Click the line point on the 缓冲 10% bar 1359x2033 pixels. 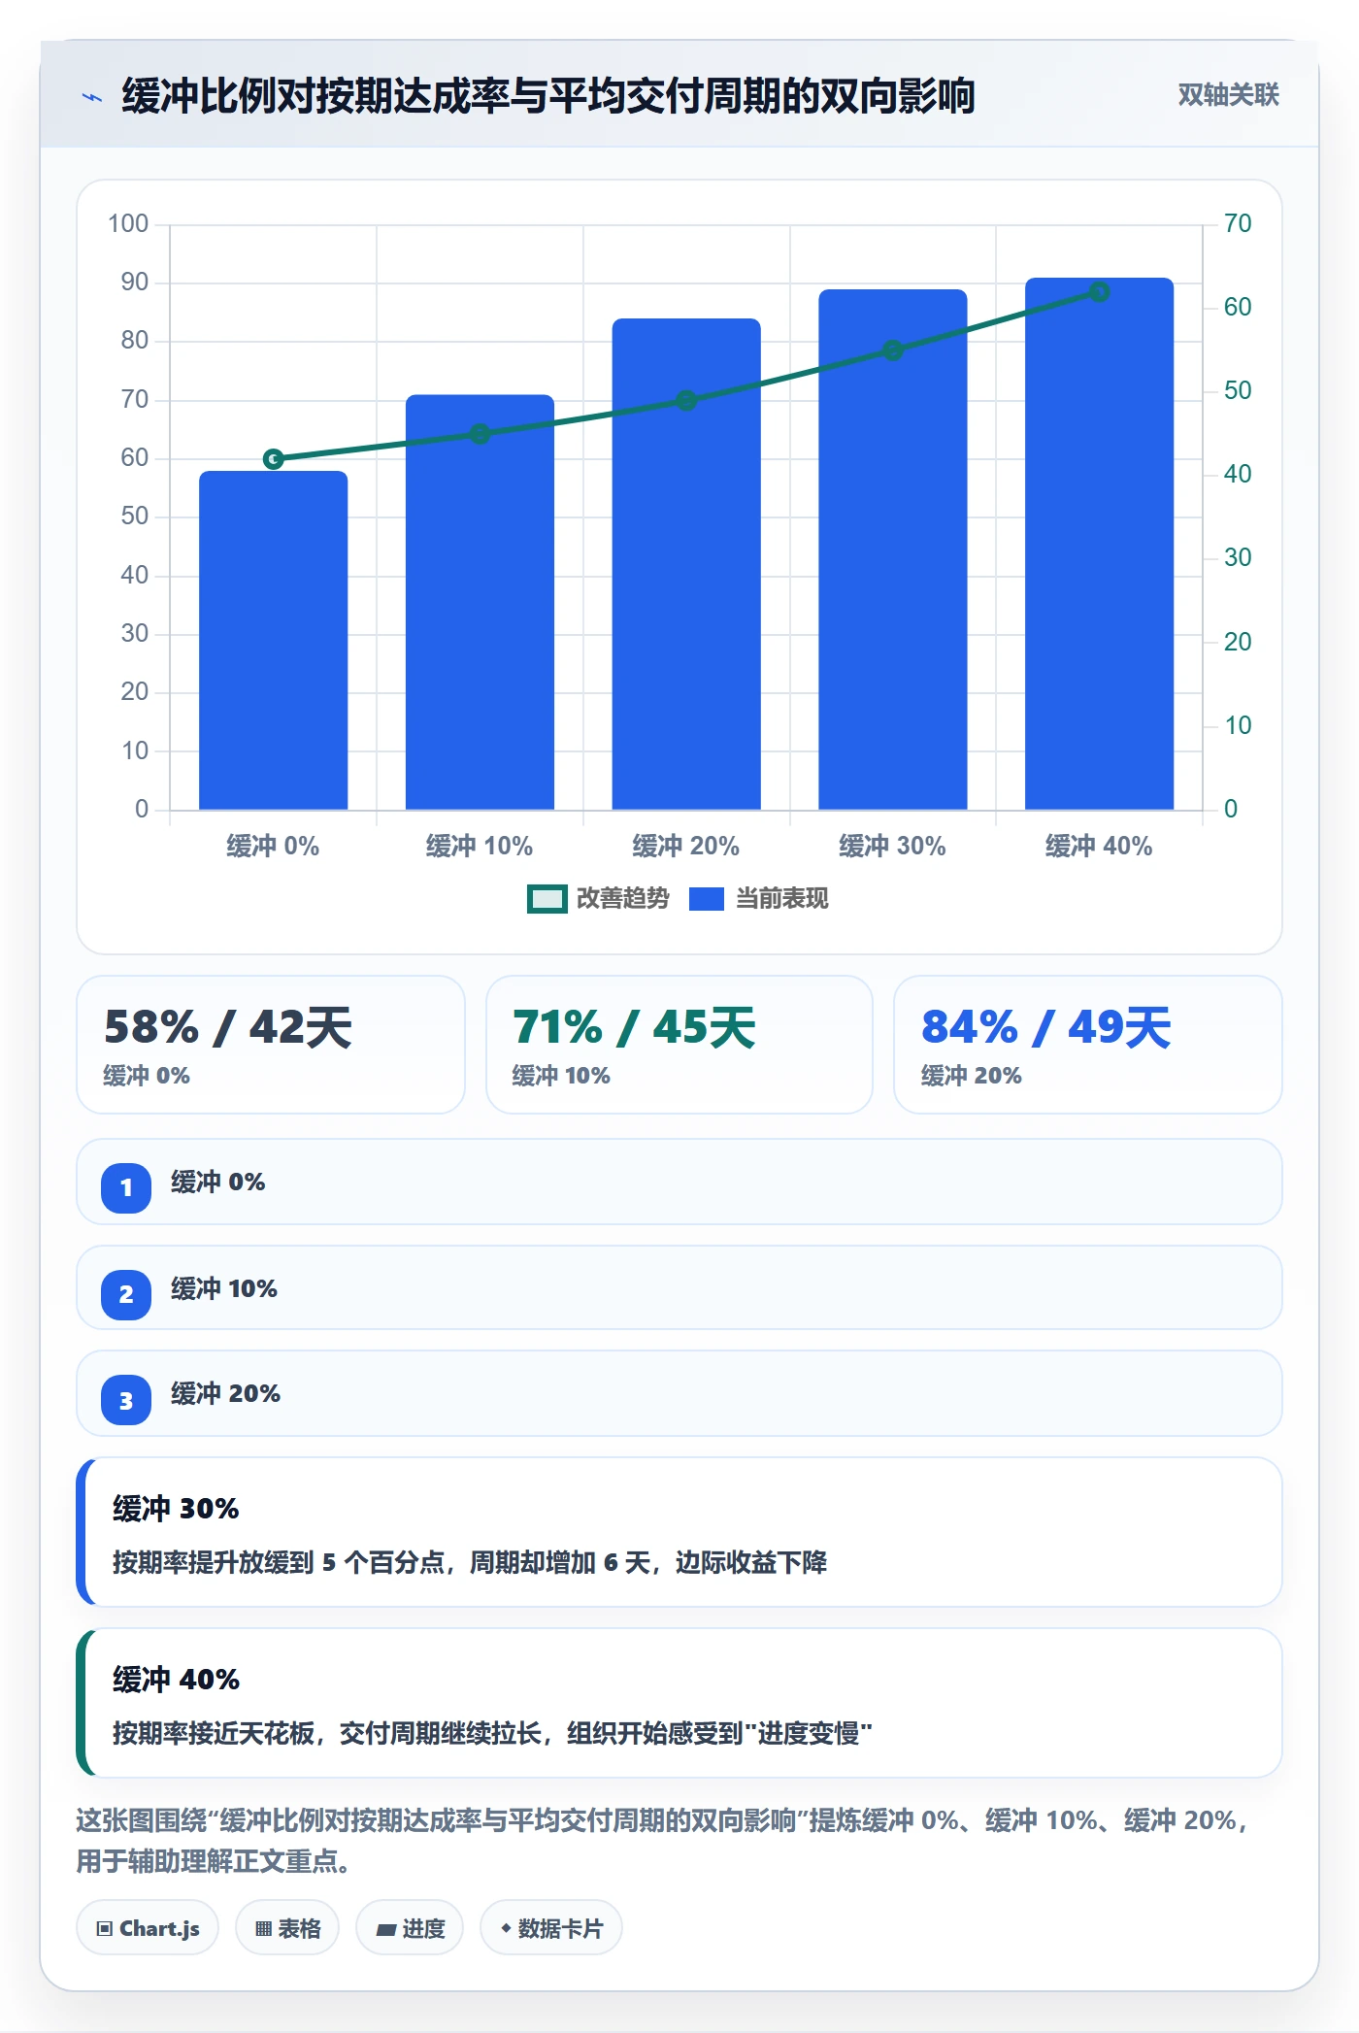[x=480, y=434]
